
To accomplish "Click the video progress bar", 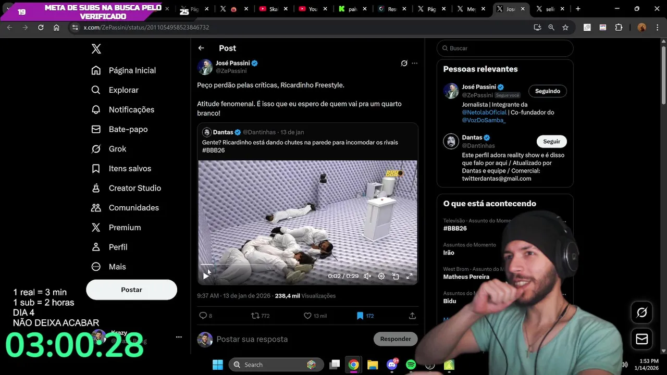I will pos(307,266).
